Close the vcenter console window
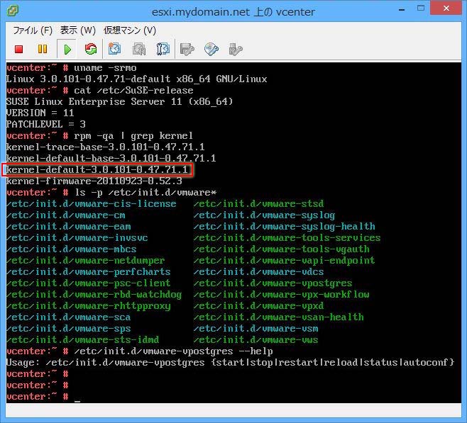 [x=446, y=9]
